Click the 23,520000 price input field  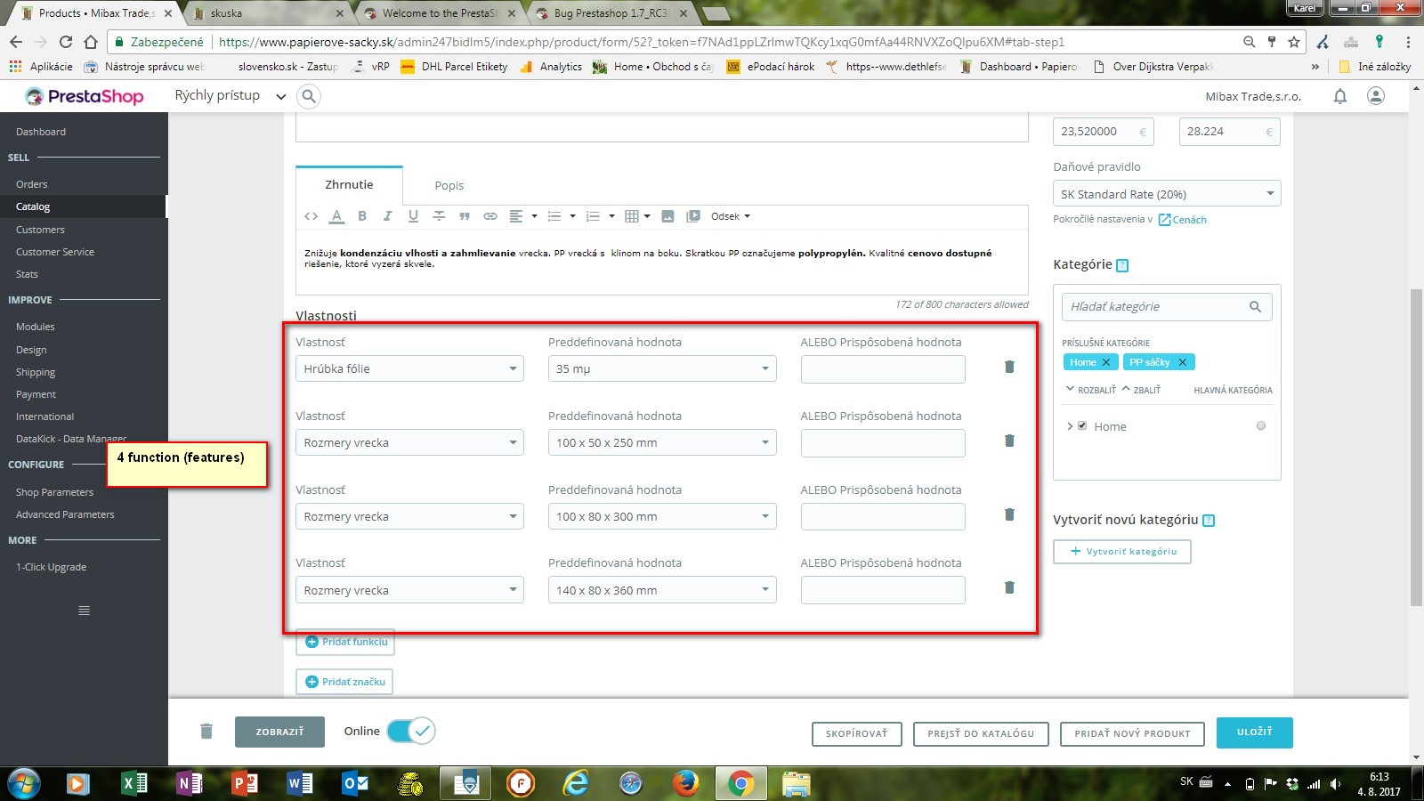(x=1104, y=132)
